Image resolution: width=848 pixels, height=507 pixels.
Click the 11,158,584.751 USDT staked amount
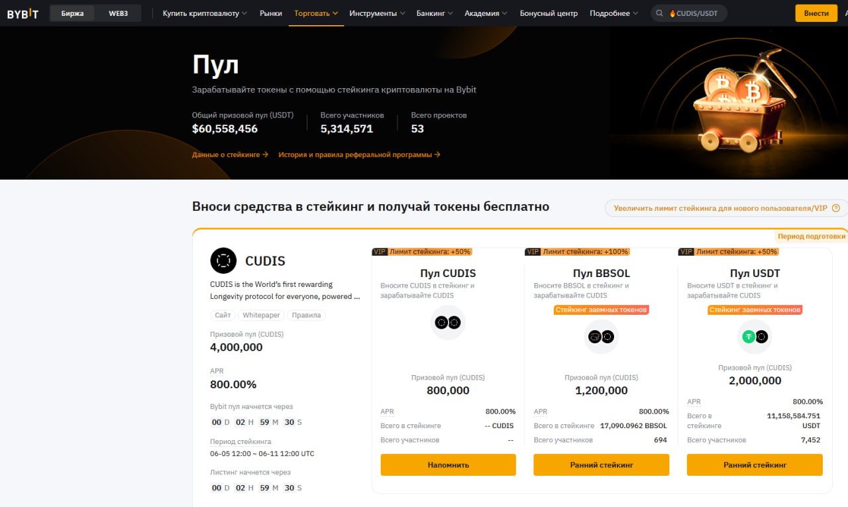pyautogui.click(x=794, y=420)
